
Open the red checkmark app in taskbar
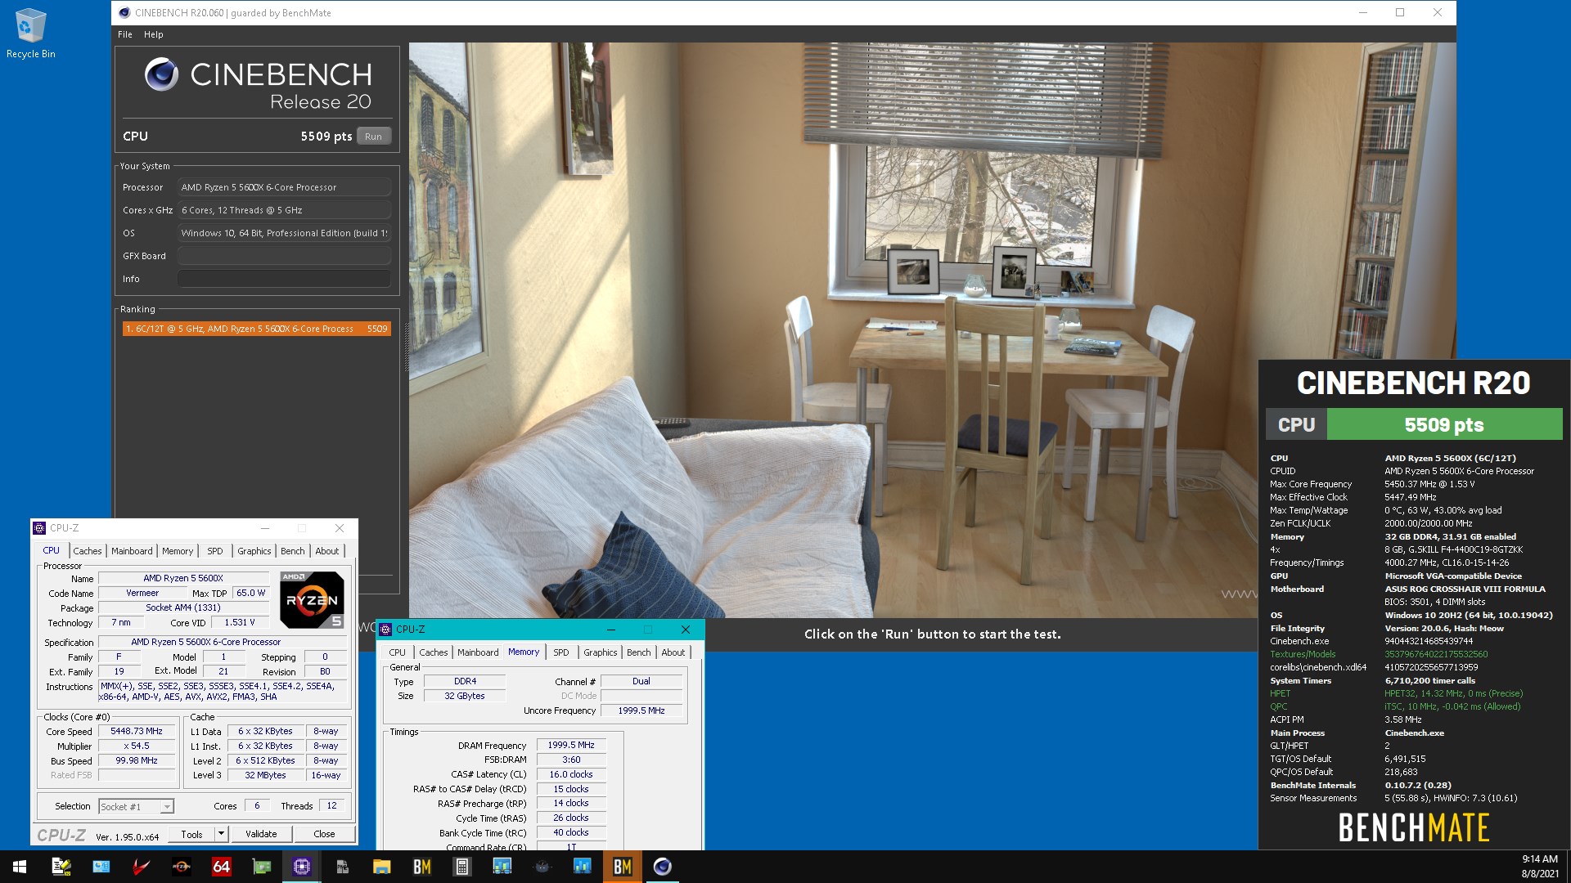(x=142, y=867)
